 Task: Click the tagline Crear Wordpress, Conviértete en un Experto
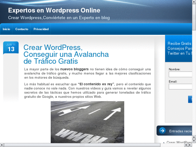[59, 18]
